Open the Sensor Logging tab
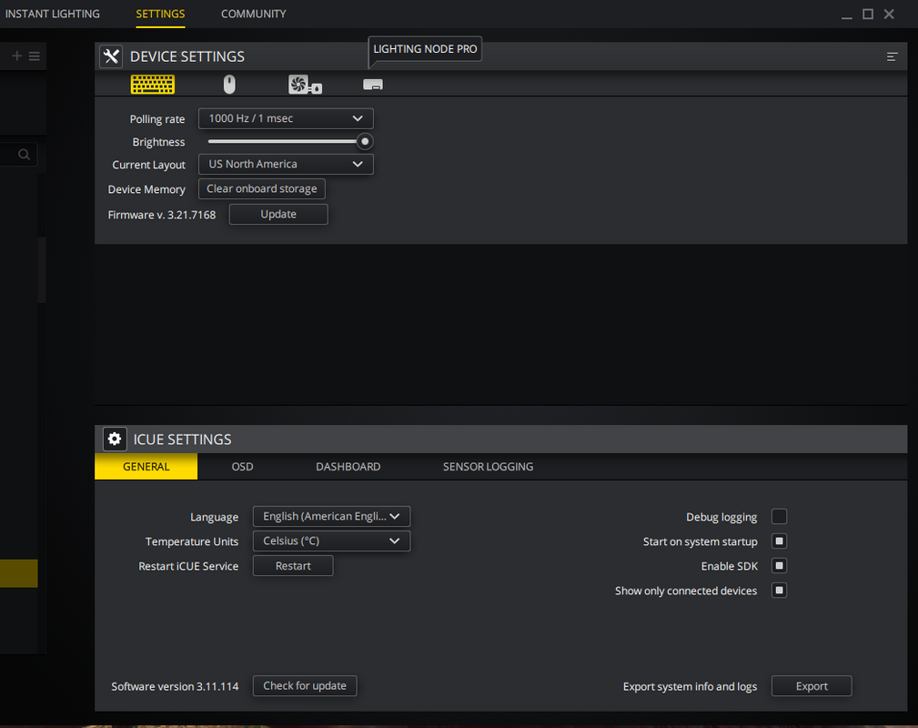This screenshot has width=918, height=728. (x=488, y=467)
